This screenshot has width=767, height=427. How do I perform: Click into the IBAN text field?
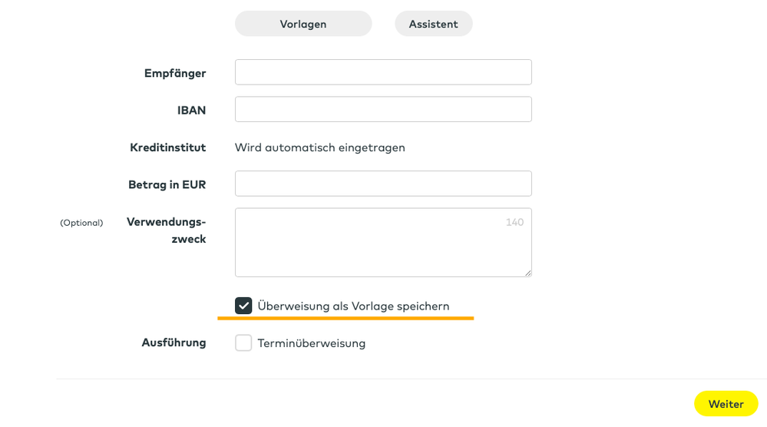383,109
